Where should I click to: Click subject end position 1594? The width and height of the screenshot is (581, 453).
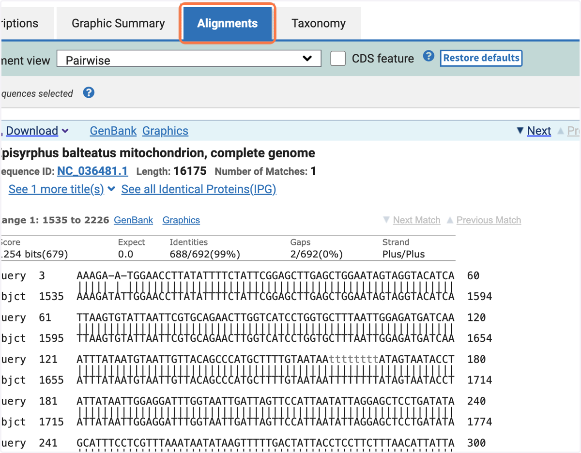[x=479, y=296]
